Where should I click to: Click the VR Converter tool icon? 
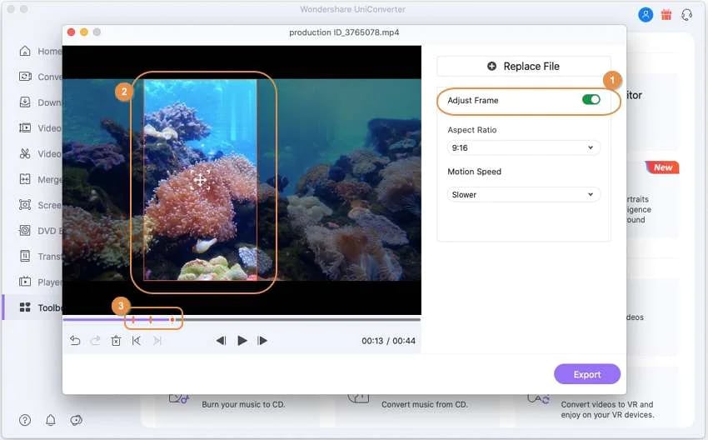click(x=538, y=399)
